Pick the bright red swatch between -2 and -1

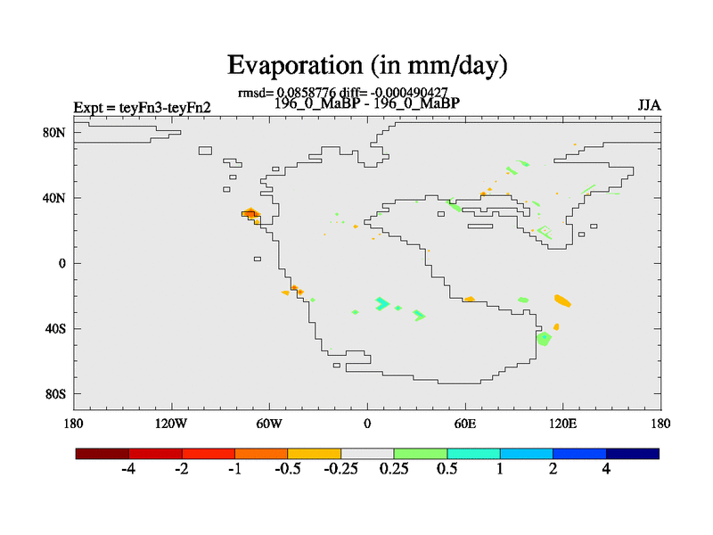pos(209,453)
